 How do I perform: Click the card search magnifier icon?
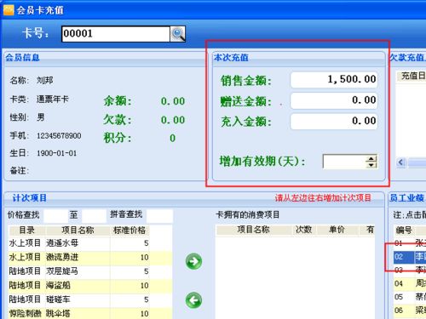pyautogui.click(x=178, y=34)
